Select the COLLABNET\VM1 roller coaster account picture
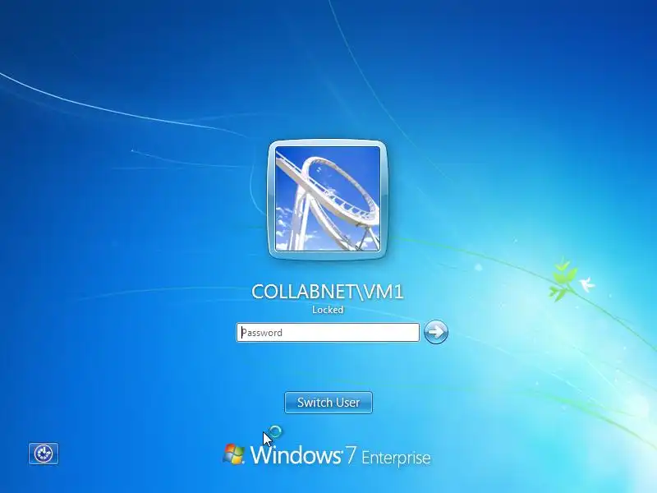Screen dimensions: 657x493 (x=328, y=199)
